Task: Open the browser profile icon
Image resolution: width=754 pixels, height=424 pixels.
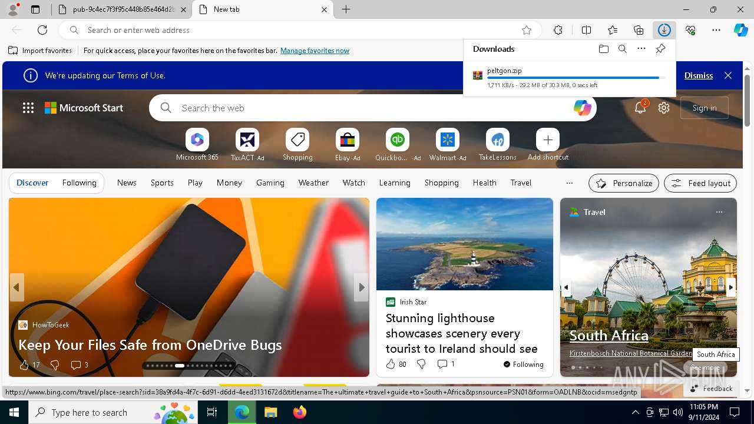Action: (x=13, y=9)
